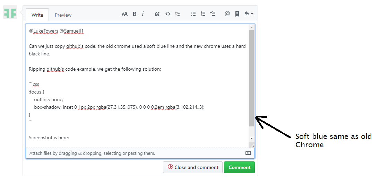Click 'Ripping github's code example' line
The image size is (380, 186).
tap(95, 69)
